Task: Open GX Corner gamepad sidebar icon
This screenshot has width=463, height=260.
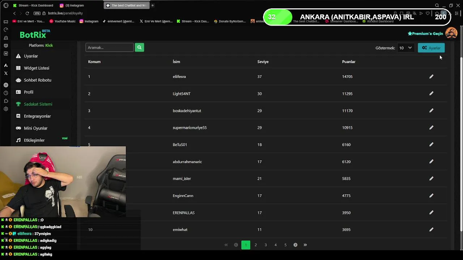Action: 6,22
